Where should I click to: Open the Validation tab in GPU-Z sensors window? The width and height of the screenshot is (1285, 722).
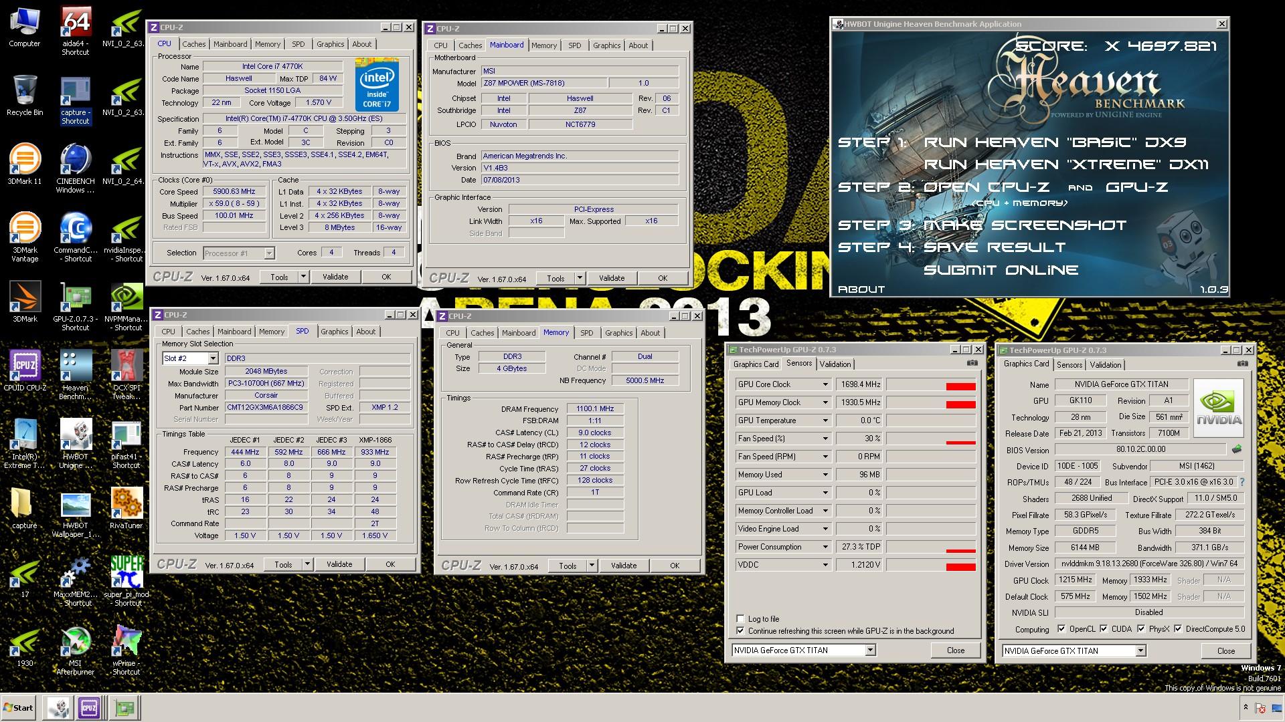tap(835, 364)
